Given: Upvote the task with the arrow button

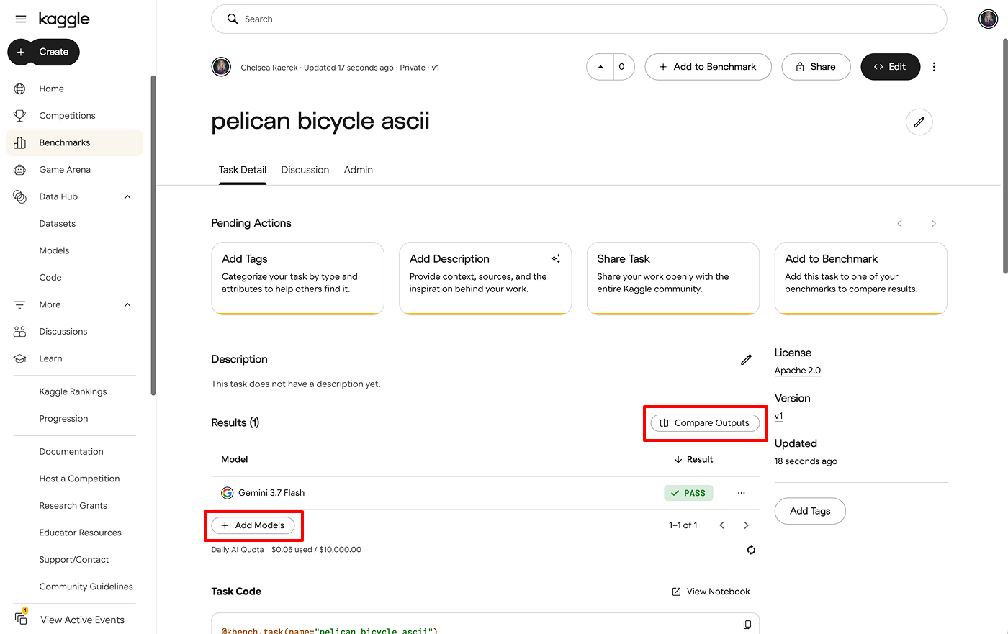Looking at the screenshot, I should click(x=600, y=67).
